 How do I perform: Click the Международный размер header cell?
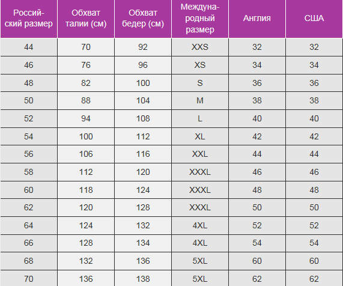point(200,19)
